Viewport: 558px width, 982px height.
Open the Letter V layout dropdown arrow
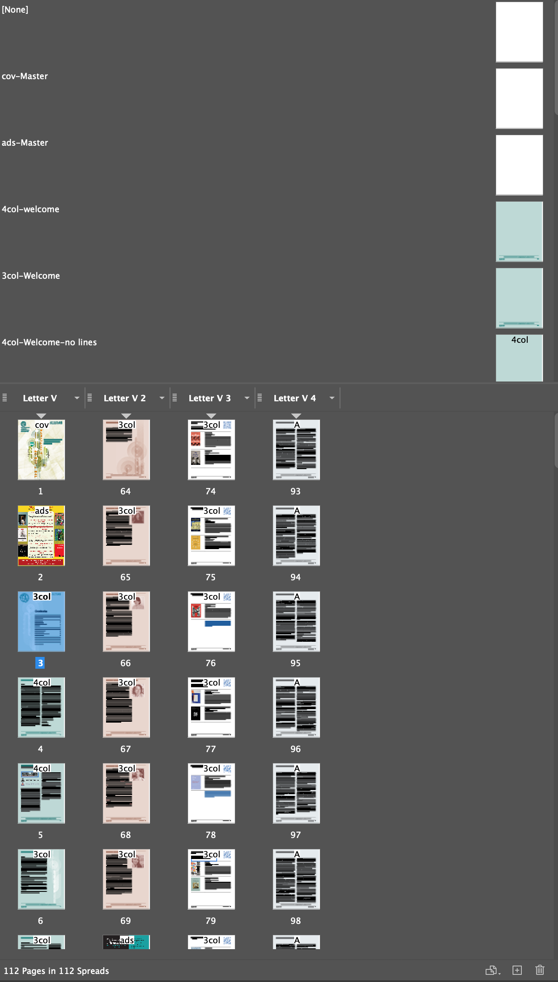(x=77, y=398)
